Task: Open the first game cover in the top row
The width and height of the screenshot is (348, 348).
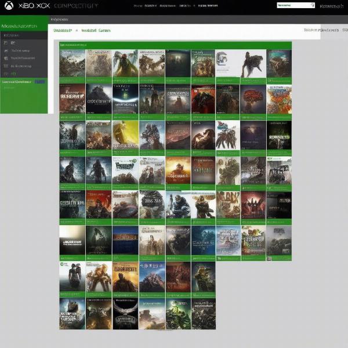Action: (72, 63)
